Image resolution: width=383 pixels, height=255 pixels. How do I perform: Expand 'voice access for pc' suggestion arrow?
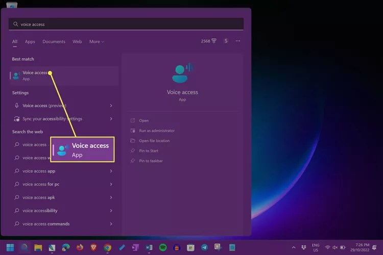111,184
